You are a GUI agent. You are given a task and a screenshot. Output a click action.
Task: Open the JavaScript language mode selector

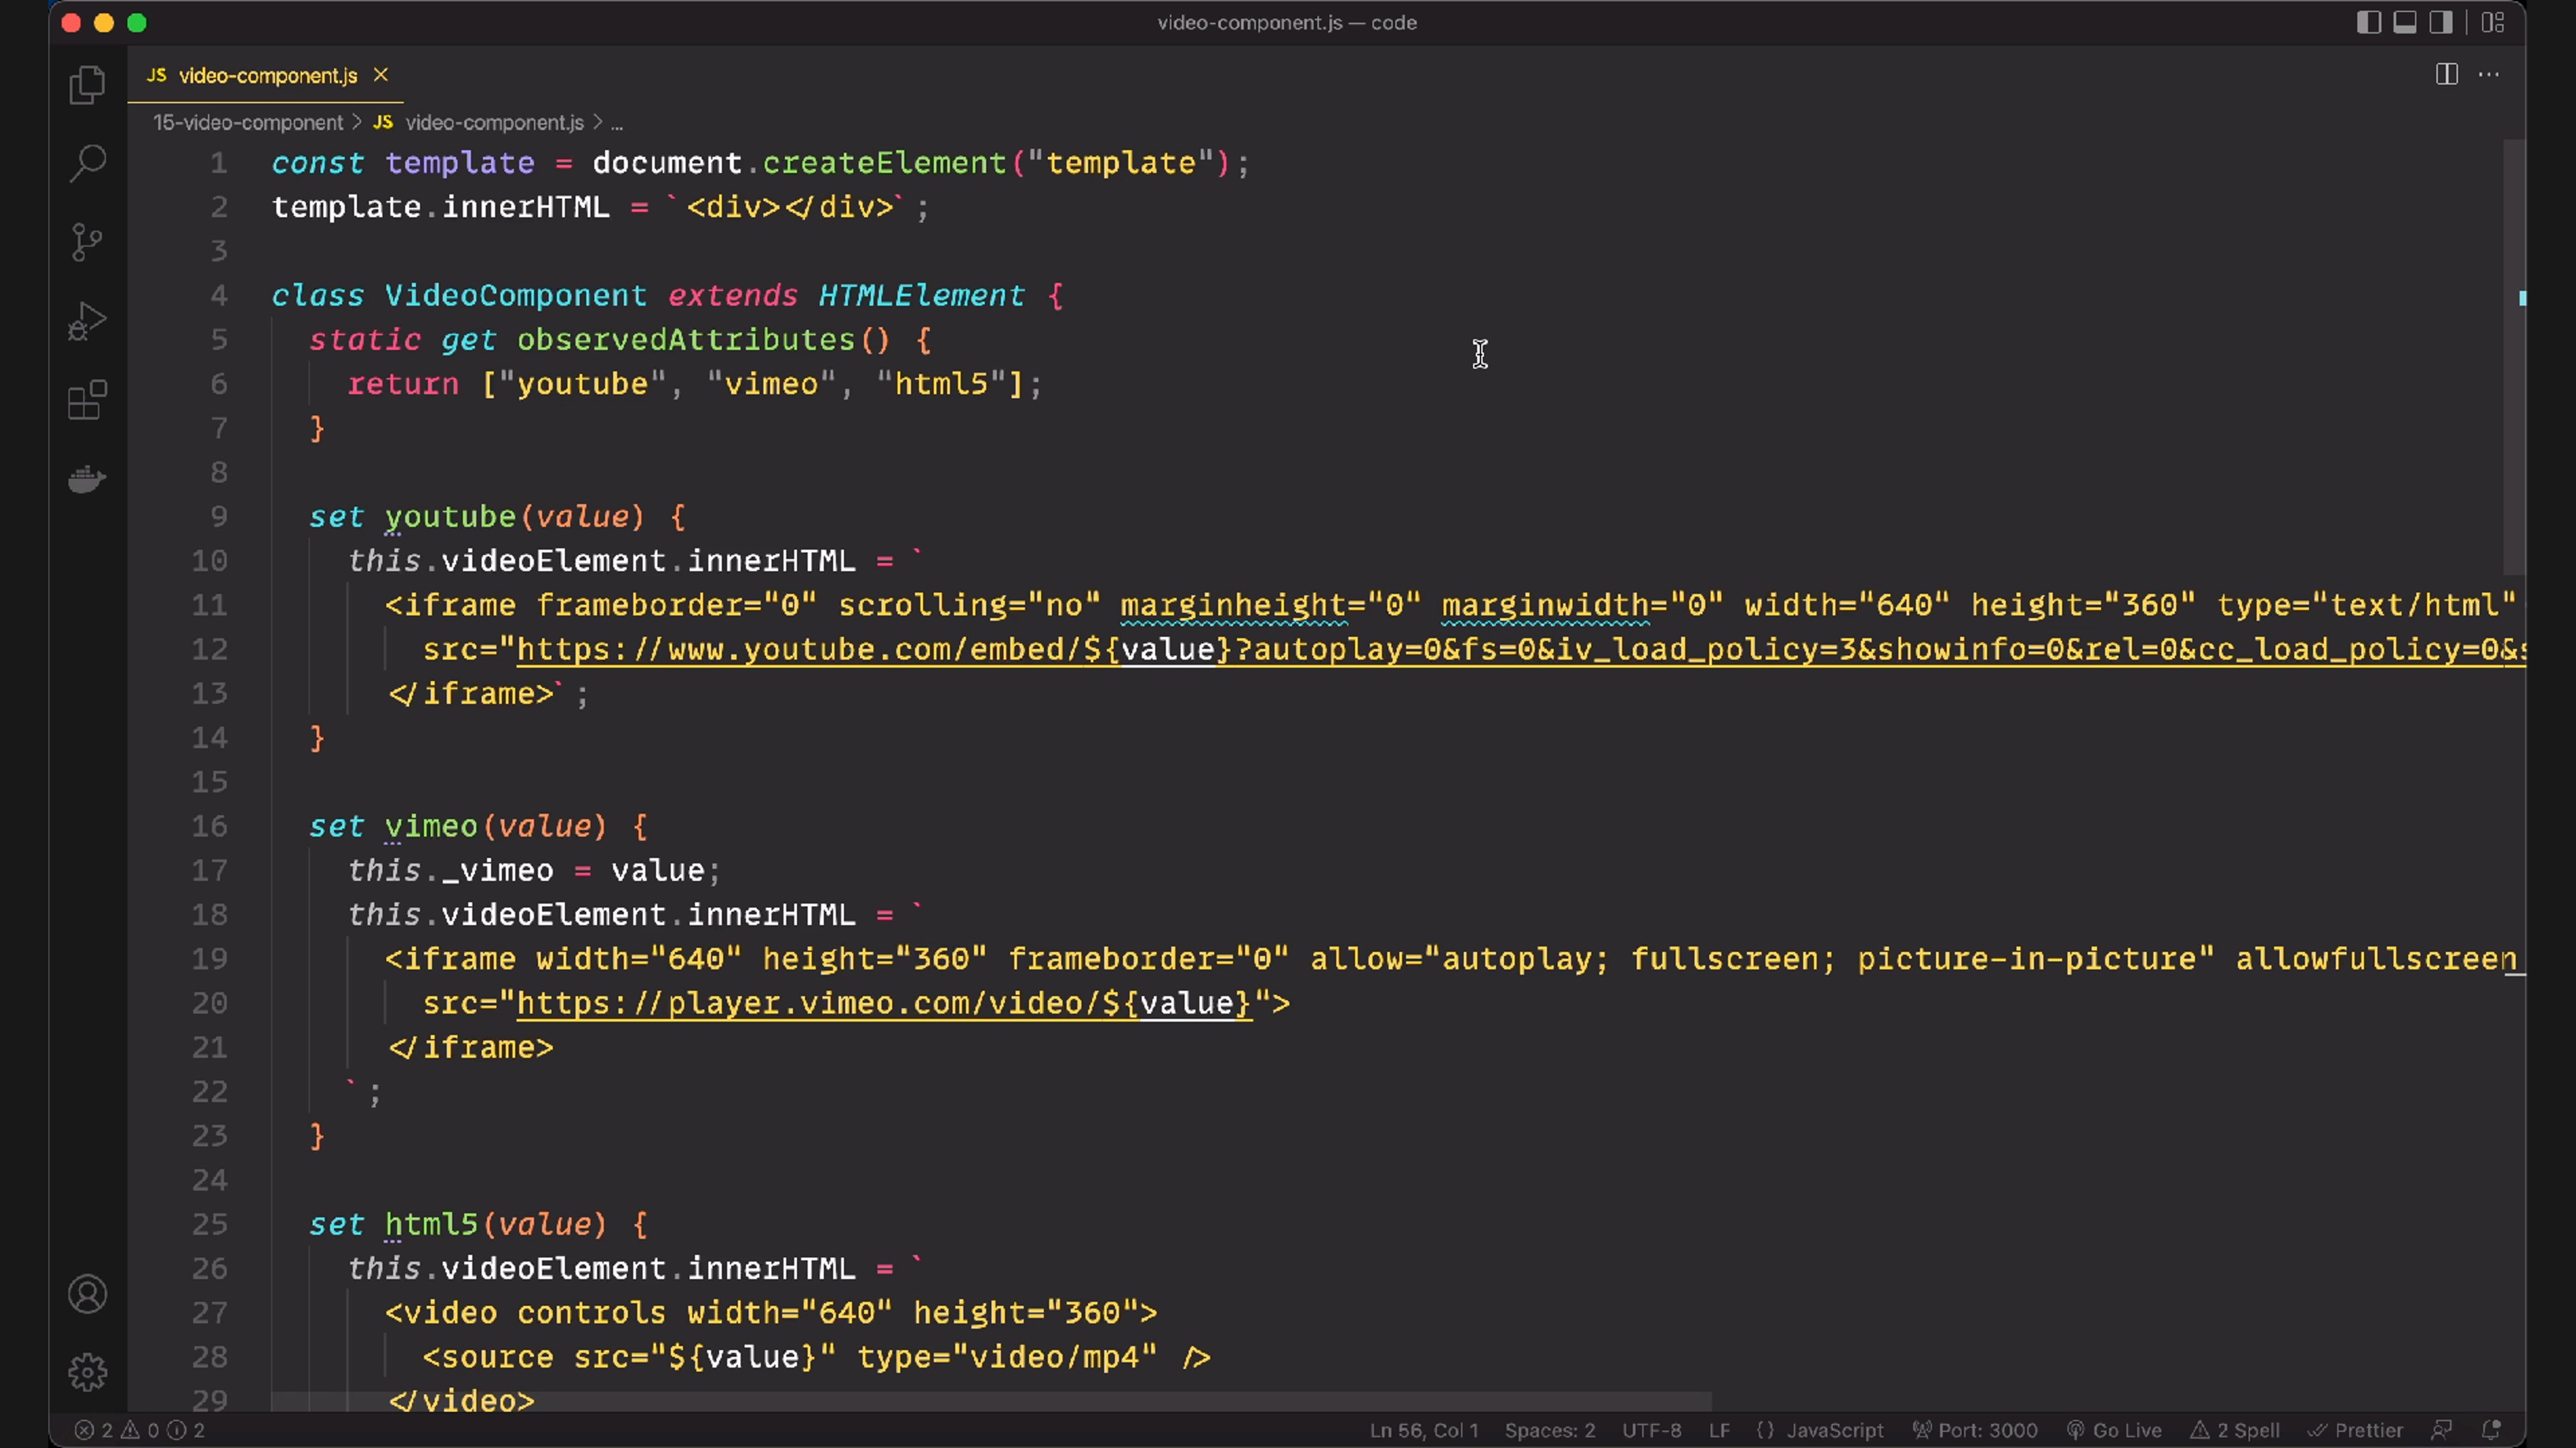pos(1834,1430)
